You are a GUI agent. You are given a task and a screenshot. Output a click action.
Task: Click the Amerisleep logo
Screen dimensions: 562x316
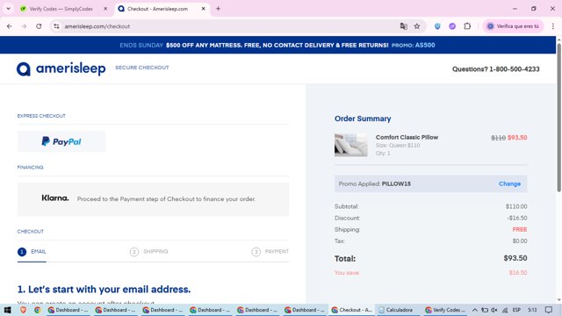(61, 68)
